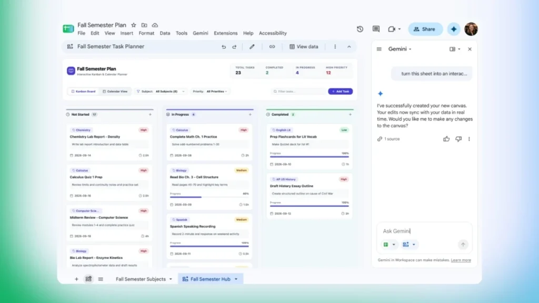Viewport: 539px width, 303px height.
Task: Click Spanish Speaking Recording progress bar
Action: (x=209, y=246)
